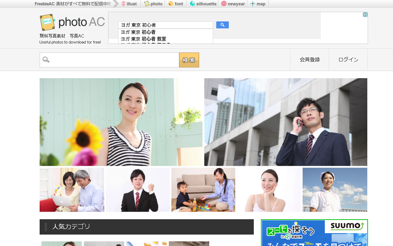Click the ad info icon
Viewport: 393px width, 246px height.
coord(365,15)
